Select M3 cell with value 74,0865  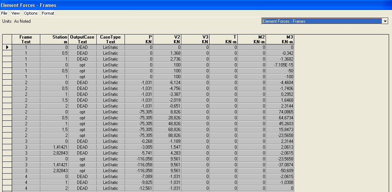[x=280, y=112]
